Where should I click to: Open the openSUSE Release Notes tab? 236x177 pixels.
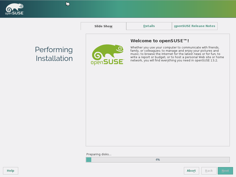[x=194, y=26]
